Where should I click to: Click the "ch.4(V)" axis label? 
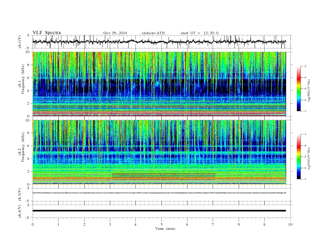[20, 212]
